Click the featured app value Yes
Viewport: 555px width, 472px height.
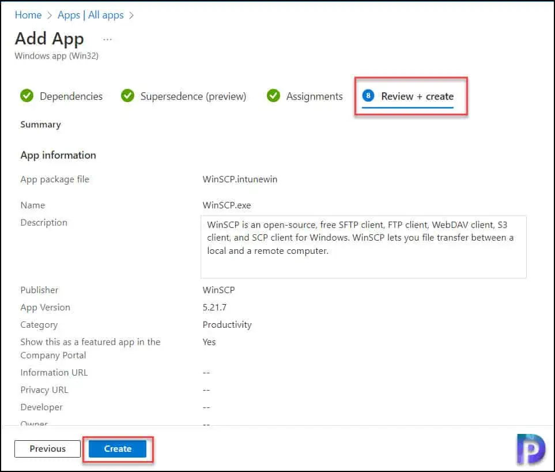point(209,342)
